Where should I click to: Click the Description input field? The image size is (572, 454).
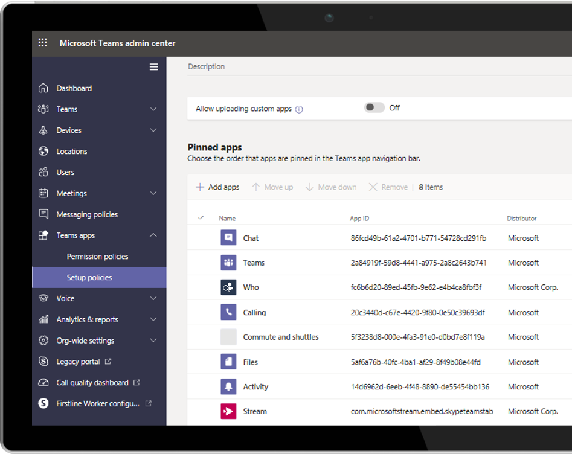click(x=379, y=67)
